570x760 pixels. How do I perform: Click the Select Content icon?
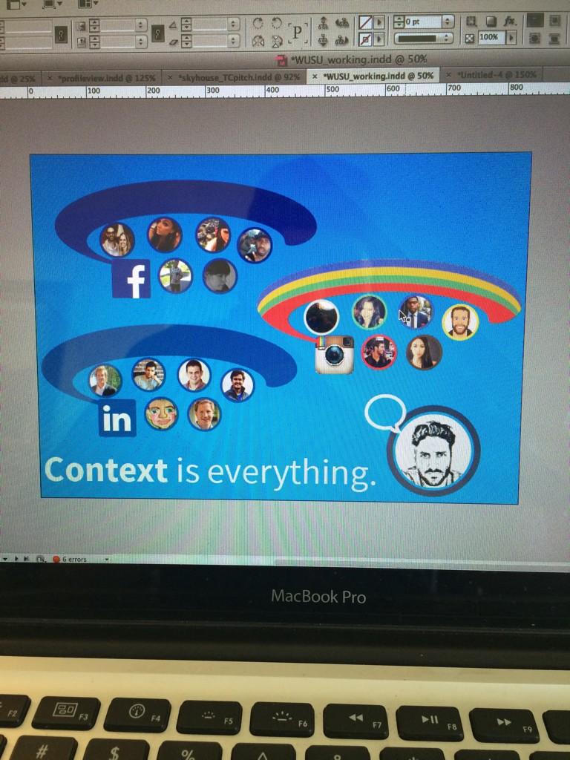(324, 40)
